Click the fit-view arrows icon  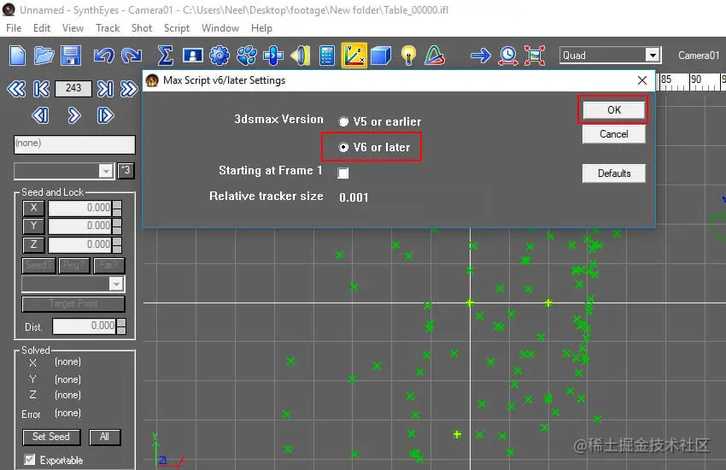click(535, 56)
